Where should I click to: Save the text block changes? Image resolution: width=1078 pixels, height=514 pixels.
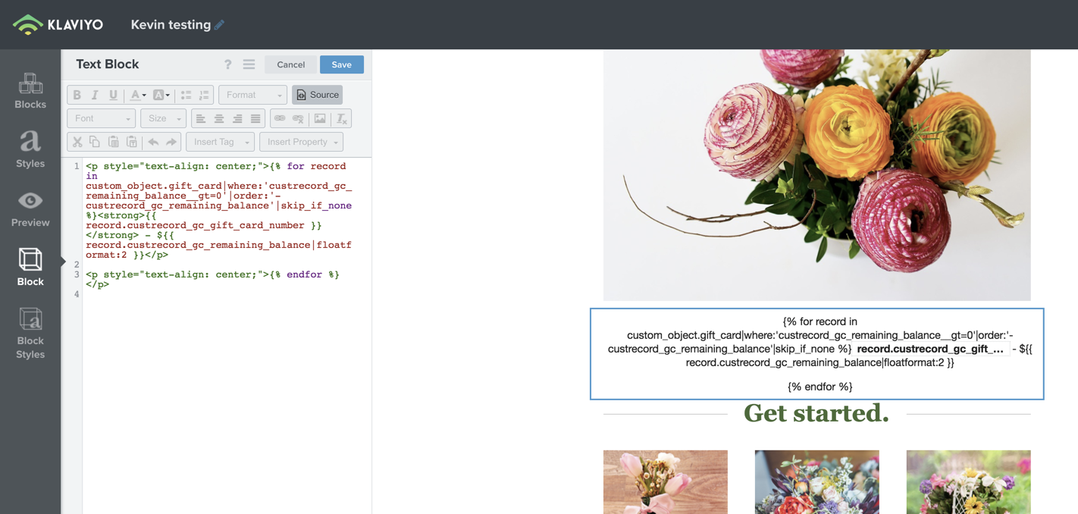[341, 64]
